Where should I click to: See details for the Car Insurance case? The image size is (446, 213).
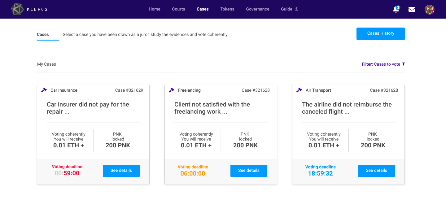(121, 171)
